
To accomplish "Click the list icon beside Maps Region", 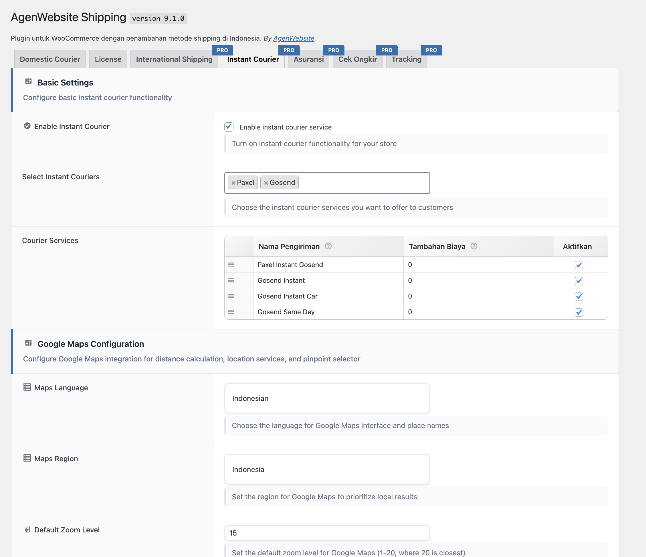I will click(x=27, y=458).
